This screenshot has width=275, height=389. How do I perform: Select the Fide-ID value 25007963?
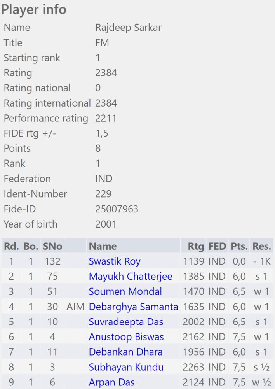pyautogui.click(x=117, y=209)
